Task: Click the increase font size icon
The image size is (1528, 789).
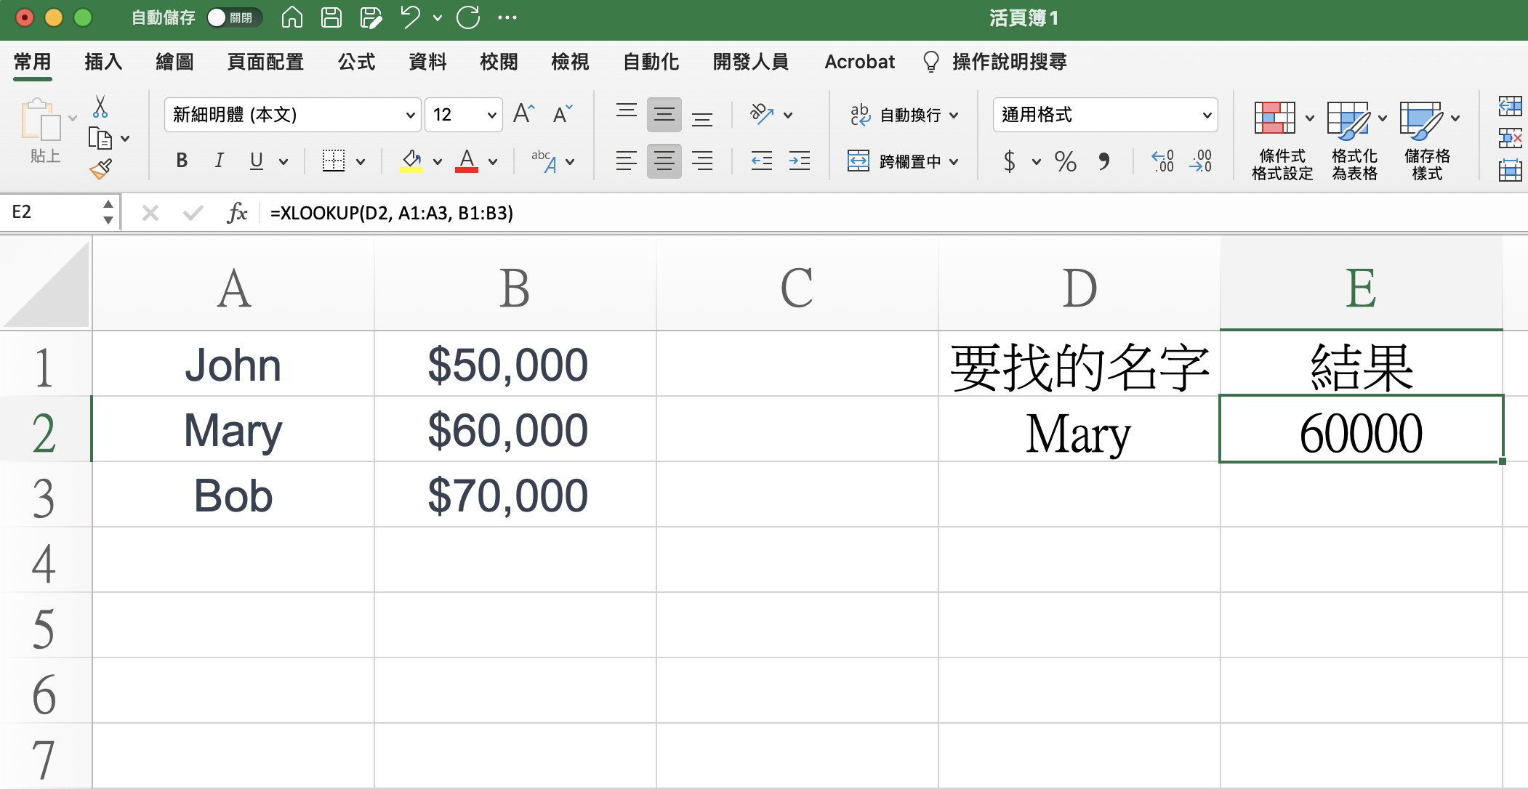Action: 523,114
